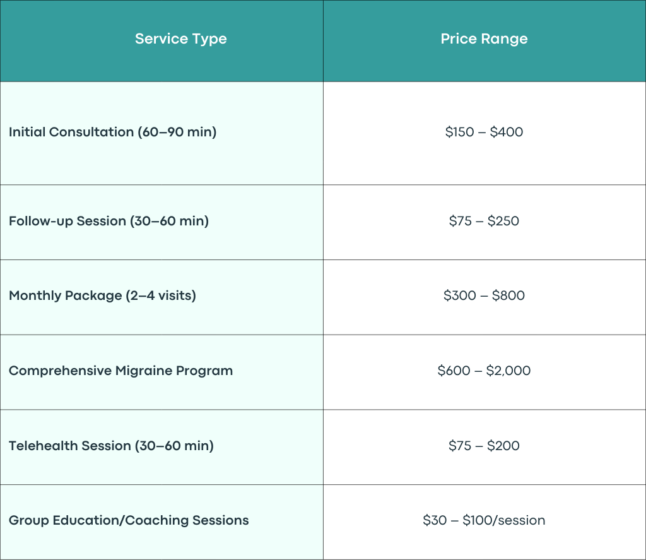
Task: Click the $2,000 amount in Migraine Program row
Action: click(508, 371)
